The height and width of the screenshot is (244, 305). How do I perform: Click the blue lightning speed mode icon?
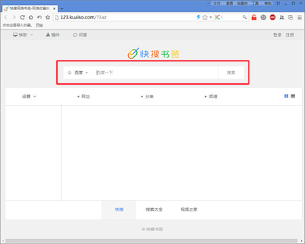199,17
